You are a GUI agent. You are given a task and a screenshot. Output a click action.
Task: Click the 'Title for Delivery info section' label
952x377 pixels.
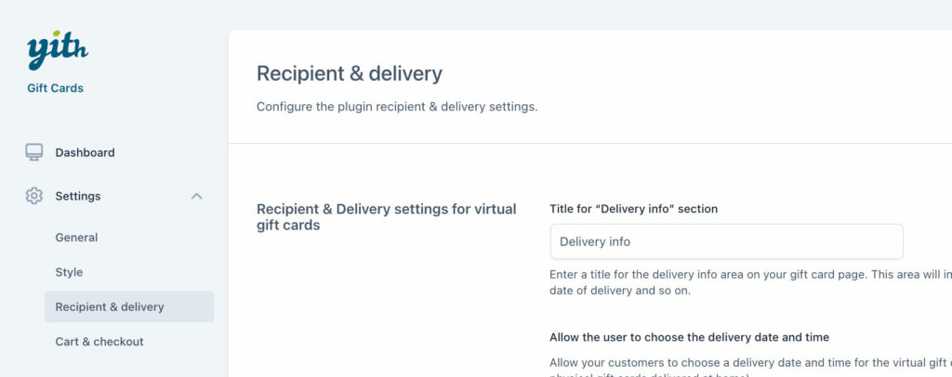634,209
